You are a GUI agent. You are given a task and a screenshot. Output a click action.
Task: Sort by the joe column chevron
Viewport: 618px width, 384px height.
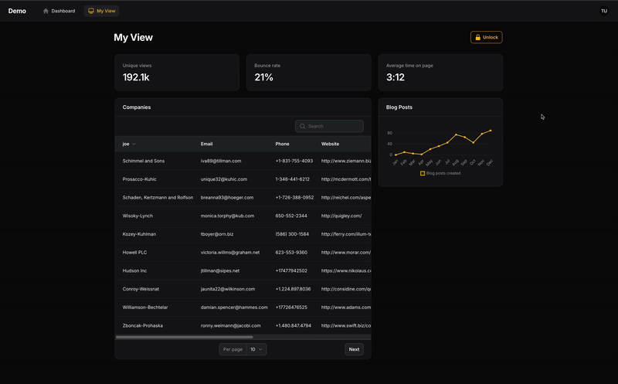click(134, 144)
